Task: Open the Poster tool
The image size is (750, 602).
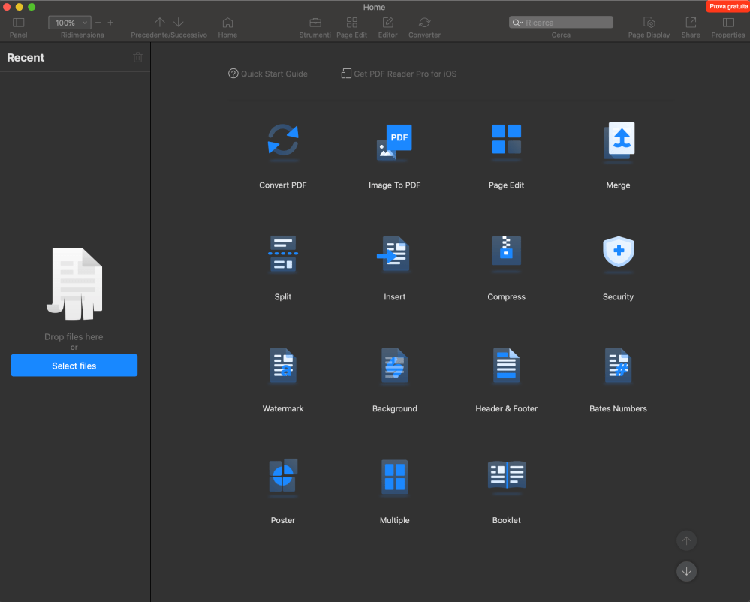Action: [283, 477]
